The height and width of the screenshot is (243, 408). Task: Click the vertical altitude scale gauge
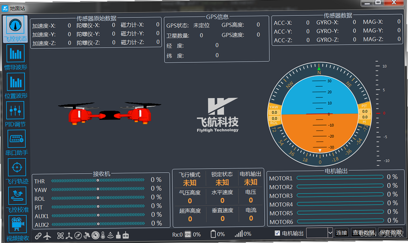(380, 113)
